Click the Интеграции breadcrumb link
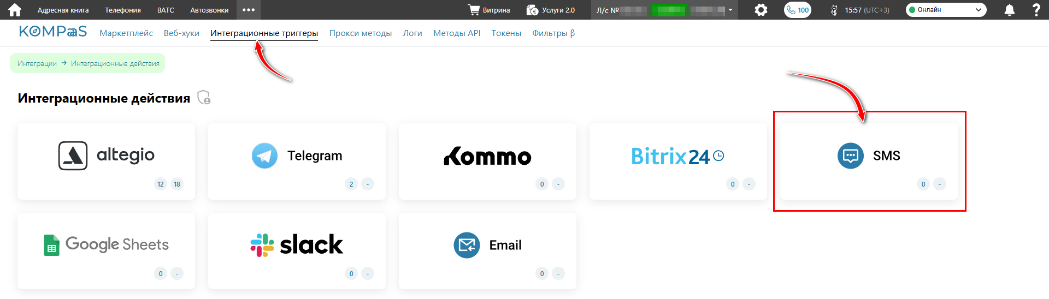 click(x=37, y=63)
